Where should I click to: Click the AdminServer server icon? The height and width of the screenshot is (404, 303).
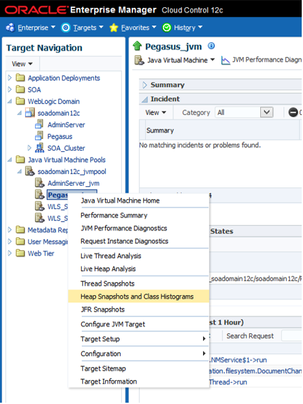pos(39,125)
